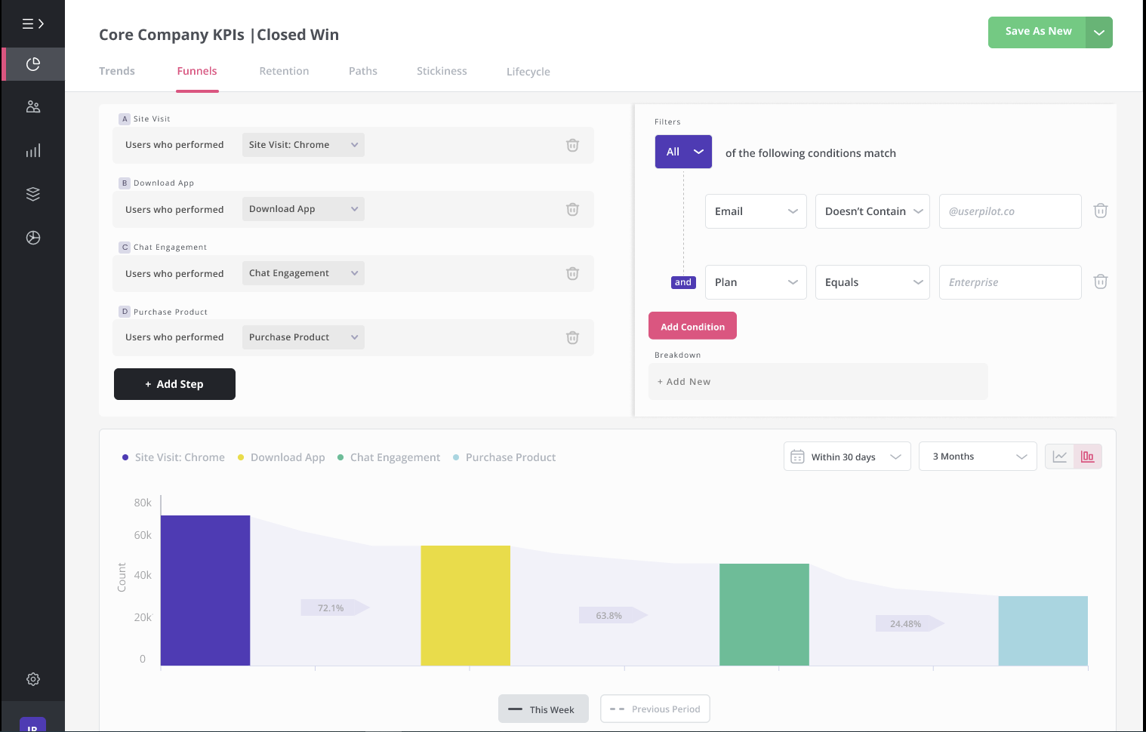Expand the left navigation sidebar
The width and height of the screenshot is (1146, 732).
point(32,23)
